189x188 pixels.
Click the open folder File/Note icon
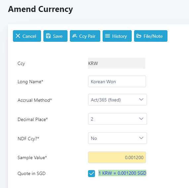click(x=139, y=36)
